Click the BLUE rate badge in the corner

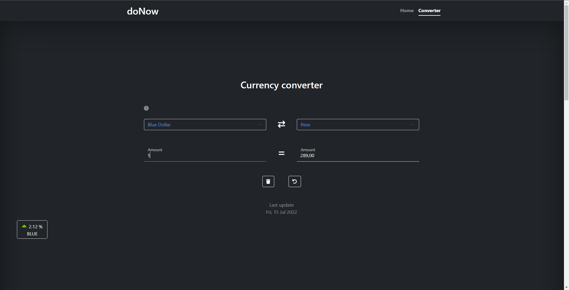click(32, 229)
